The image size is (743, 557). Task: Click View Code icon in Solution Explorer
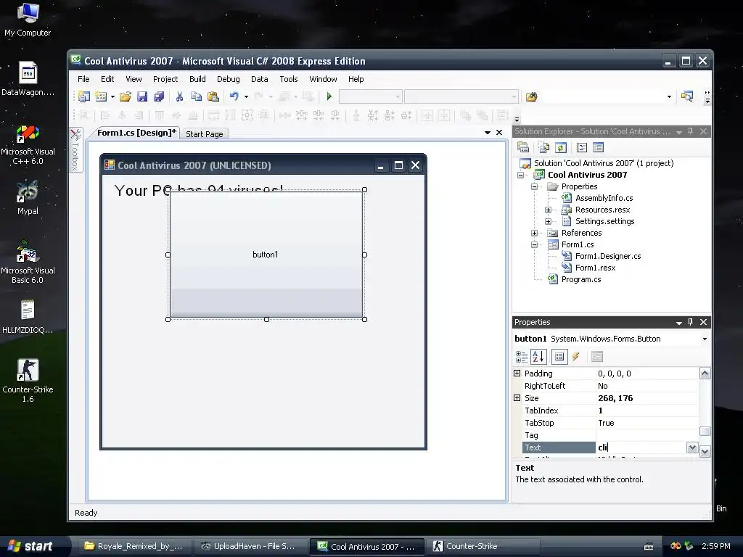(582, 147)
